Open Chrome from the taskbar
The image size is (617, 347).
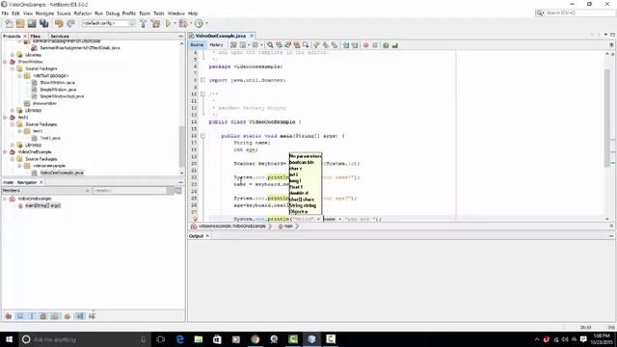(255, 339)
